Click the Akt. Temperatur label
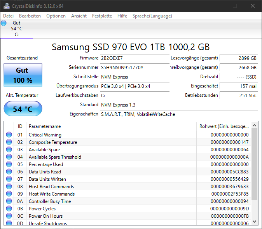262x229 pixels. point(22,95)
